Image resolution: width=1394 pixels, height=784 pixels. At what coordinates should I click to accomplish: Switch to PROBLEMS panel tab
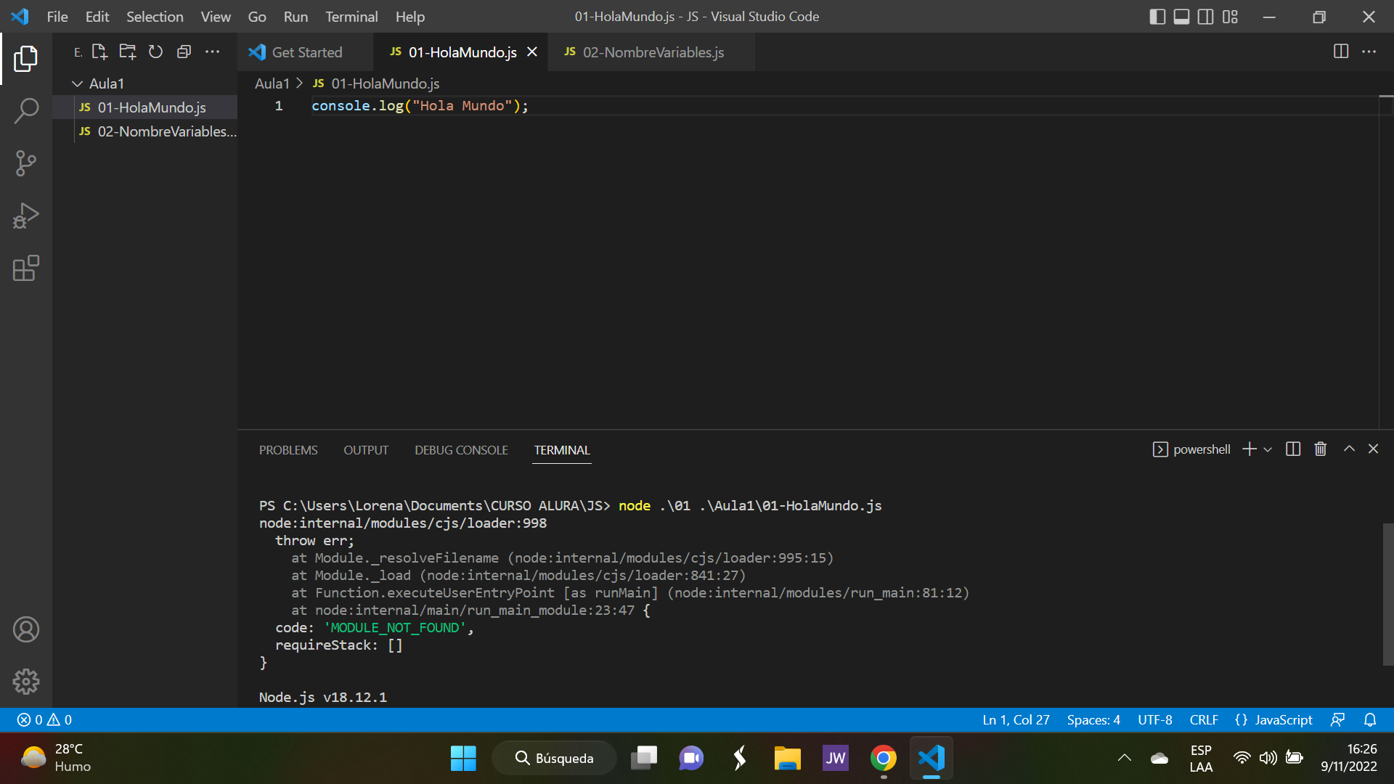(x=288, y=450)
